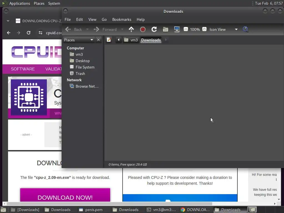Viewport: 284px width, 213px height.
Task: Click Downloads path button in location bar
Action: 151,40
